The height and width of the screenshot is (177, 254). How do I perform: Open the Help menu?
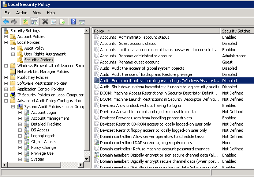51,13
